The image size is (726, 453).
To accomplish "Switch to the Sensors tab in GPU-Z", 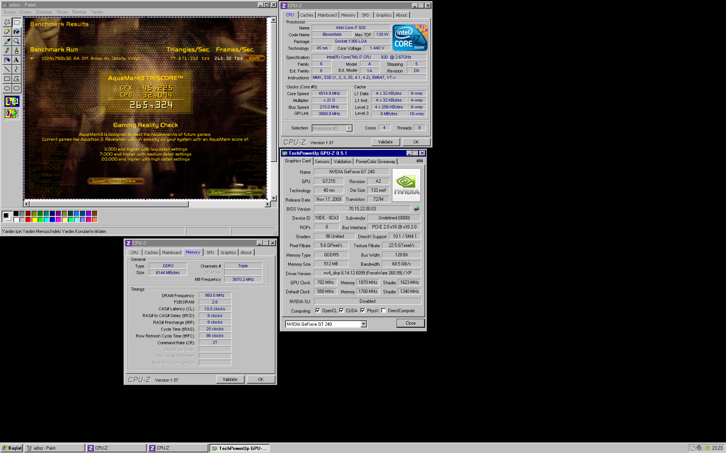I will pyautogui.click(x=322, y=161).
